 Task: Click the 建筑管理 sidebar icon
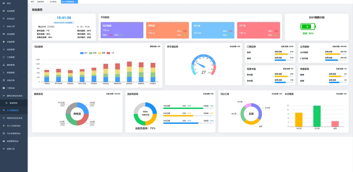tap(4, 65)
